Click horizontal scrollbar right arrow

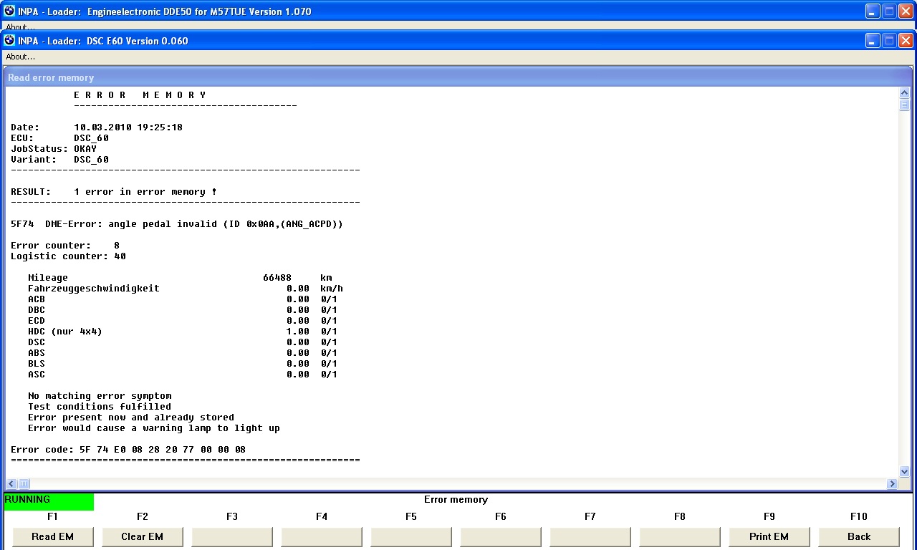click(892, 483)
